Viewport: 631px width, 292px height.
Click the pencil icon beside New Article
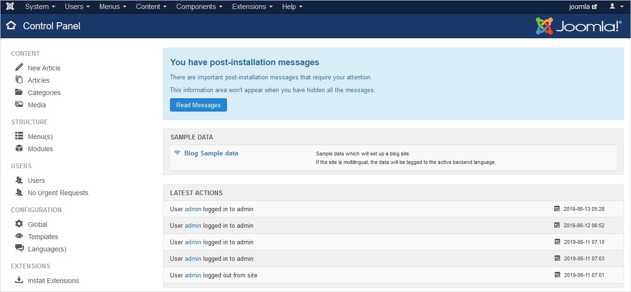tap(19, 68)
